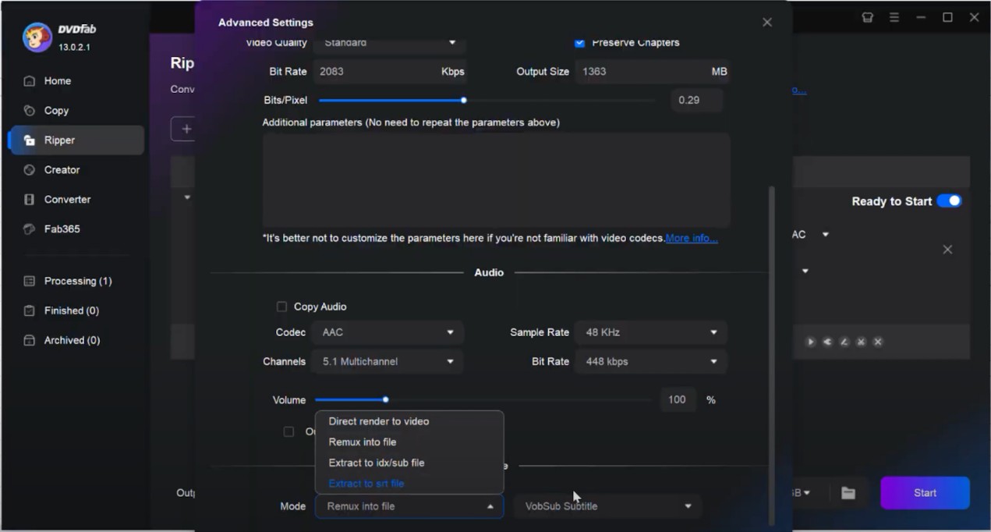This screenshot has height=532, width=991.
Task: Open the Sample Rate 48 KHz dropdown
Action: [x=650, y=332]
